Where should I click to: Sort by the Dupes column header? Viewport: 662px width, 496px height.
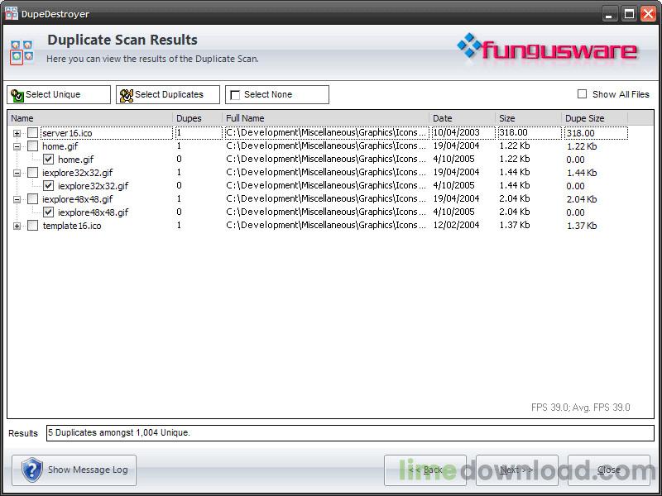197,118
